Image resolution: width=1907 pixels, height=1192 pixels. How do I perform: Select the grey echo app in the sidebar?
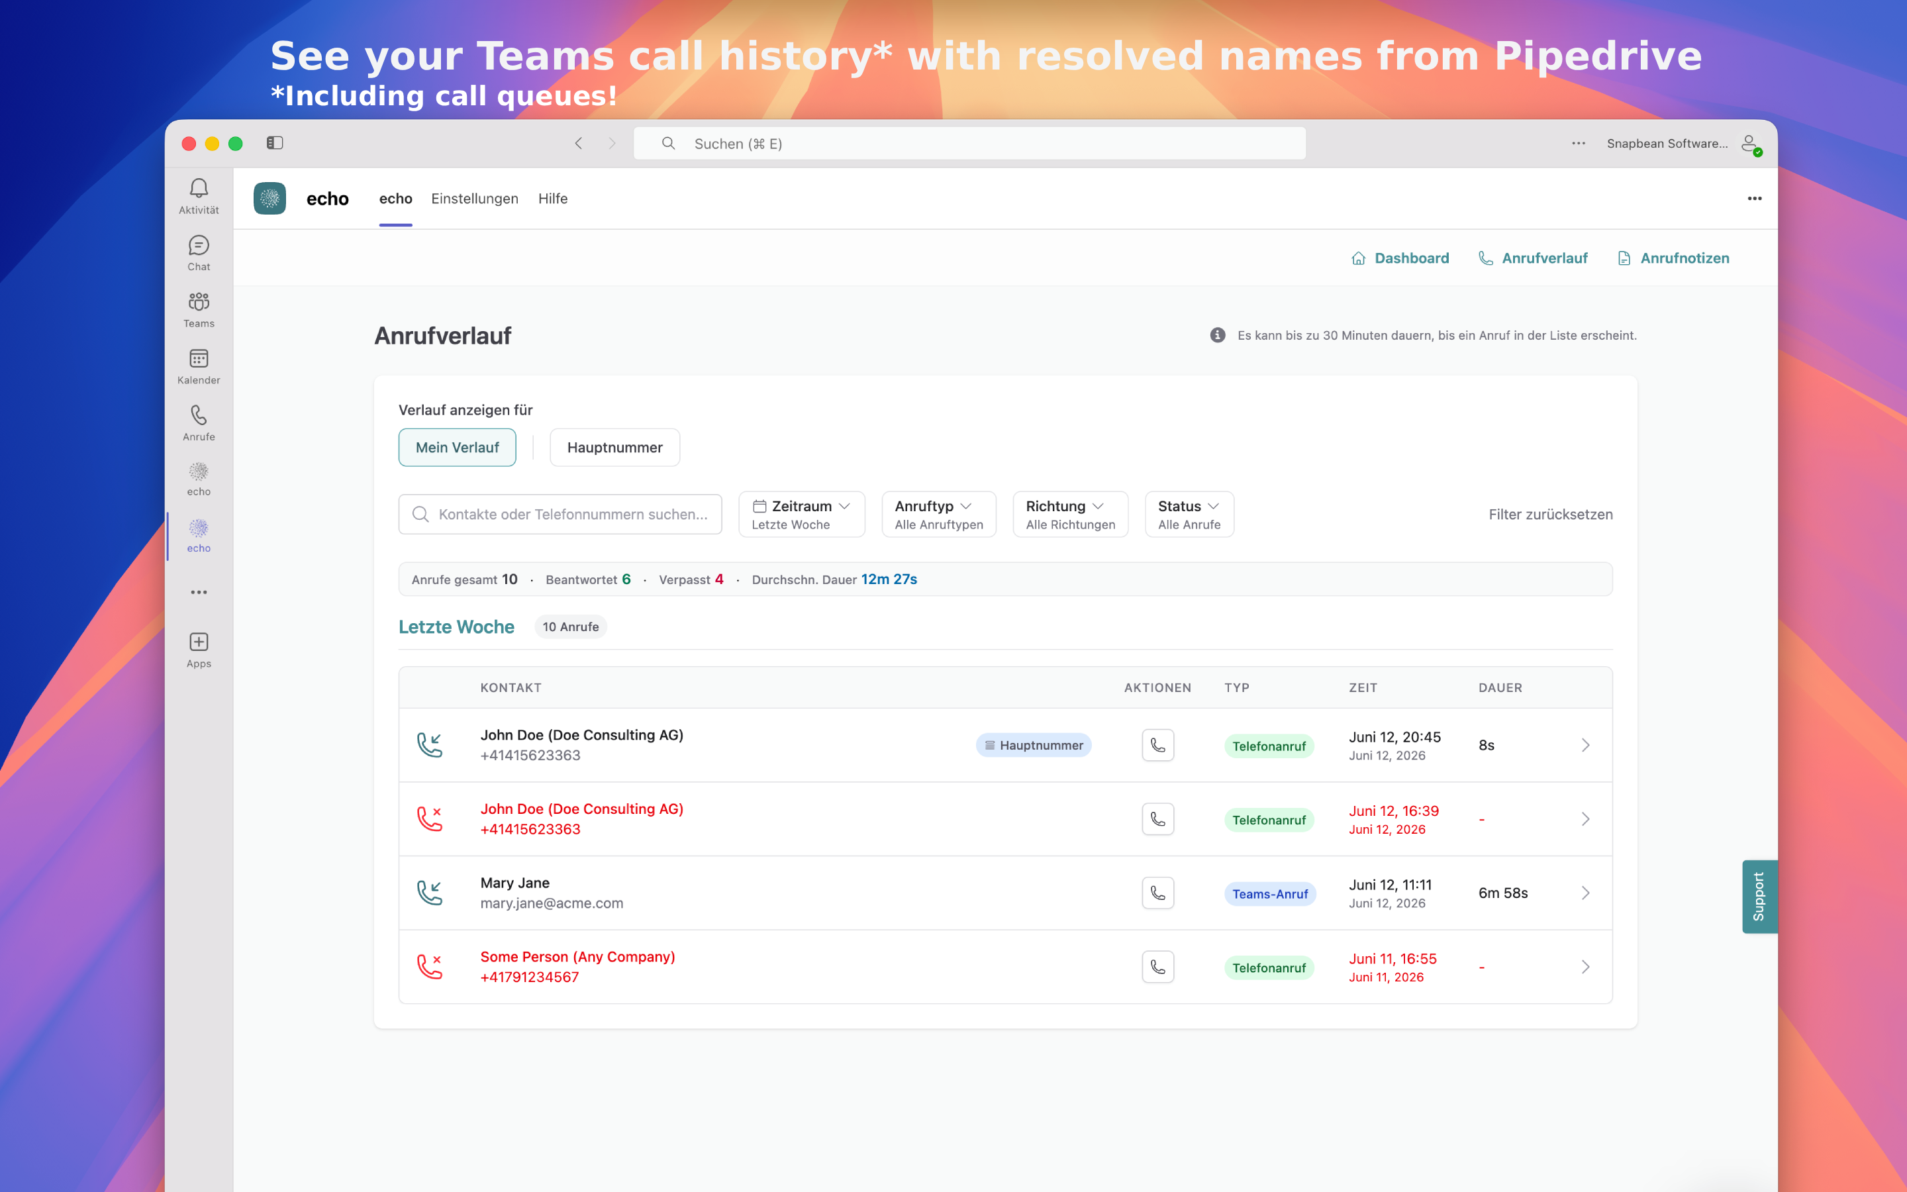click(199, 479)
